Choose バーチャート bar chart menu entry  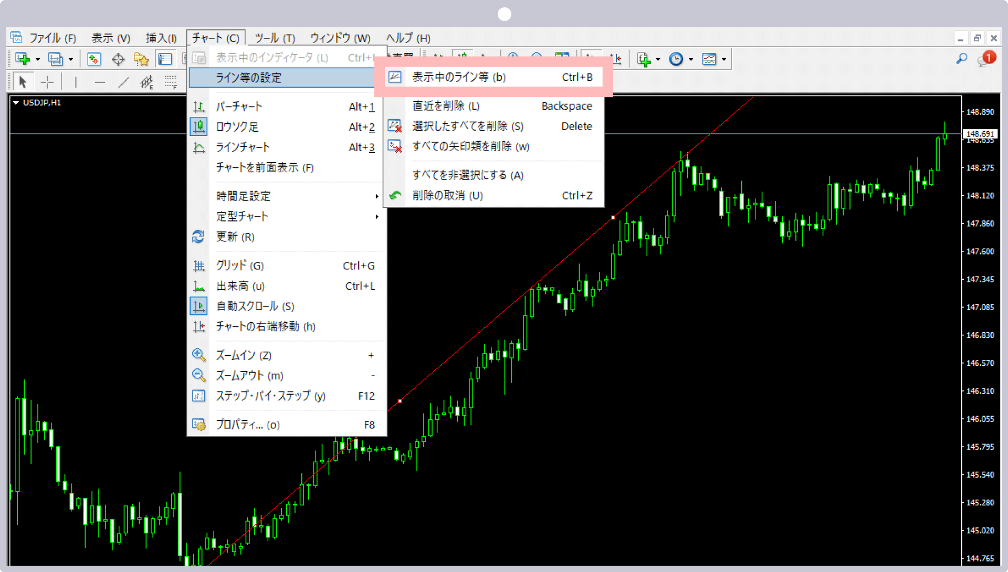(x=287, y=107)
